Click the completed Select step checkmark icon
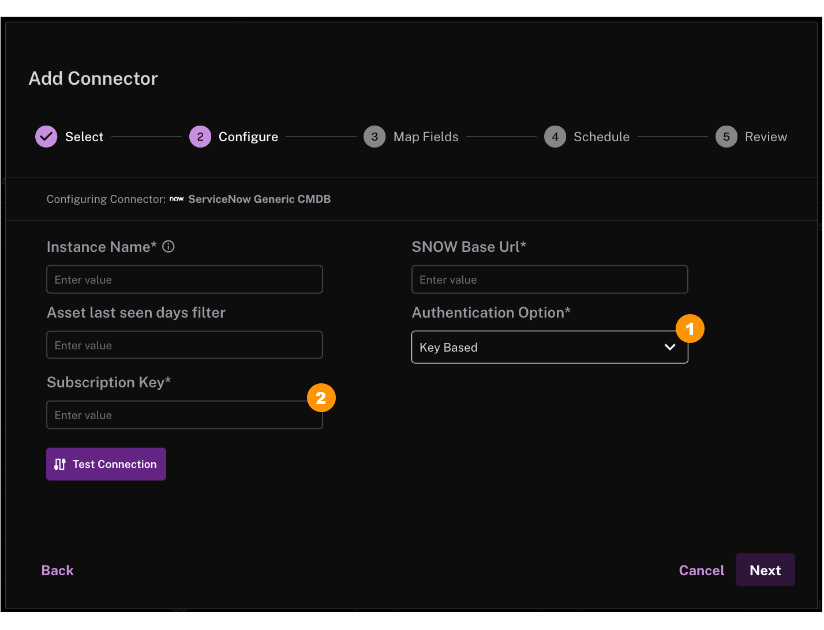 click(46, 137)
